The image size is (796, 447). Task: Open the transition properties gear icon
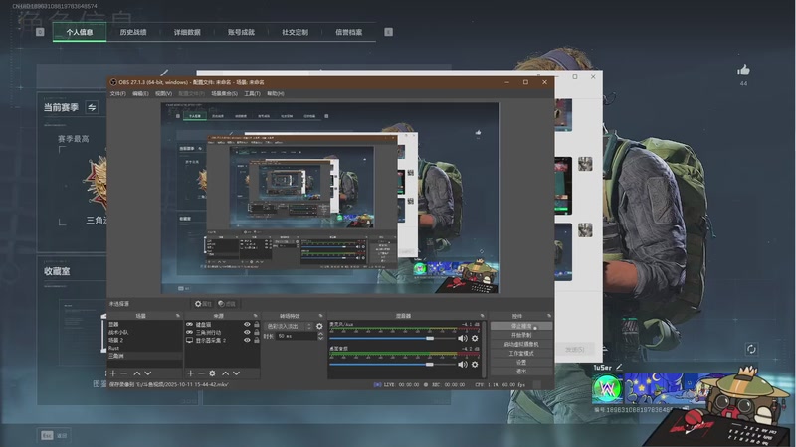point(319,327)
